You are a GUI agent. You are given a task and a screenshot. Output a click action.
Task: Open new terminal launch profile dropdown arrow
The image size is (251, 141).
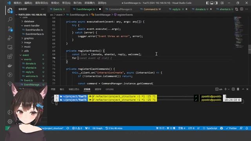[x=229, y=89]
